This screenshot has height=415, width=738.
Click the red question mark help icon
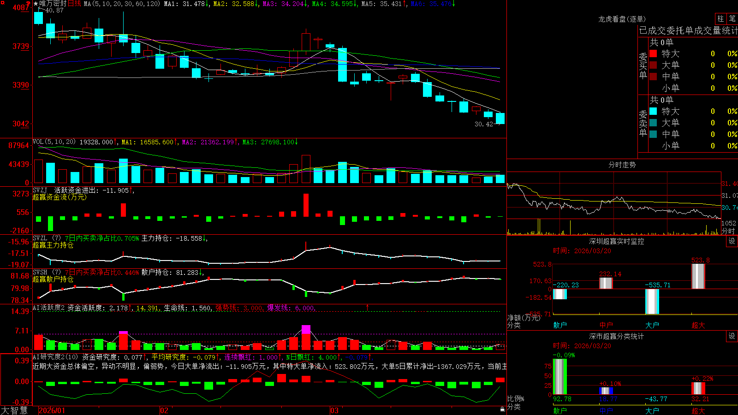click(x=29, y=4)
